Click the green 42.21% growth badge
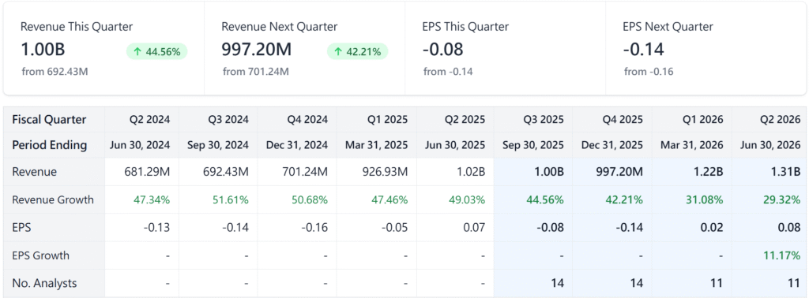This screenshot has height=298, width=809. click(x=358, y=51)
